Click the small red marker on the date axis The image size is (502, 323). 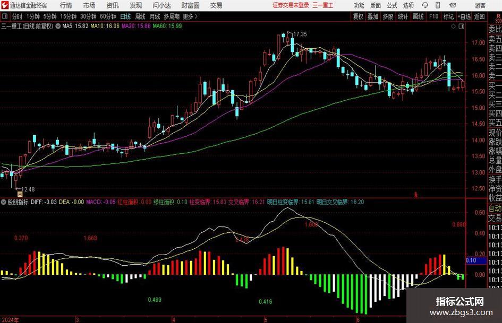(416, 195)
